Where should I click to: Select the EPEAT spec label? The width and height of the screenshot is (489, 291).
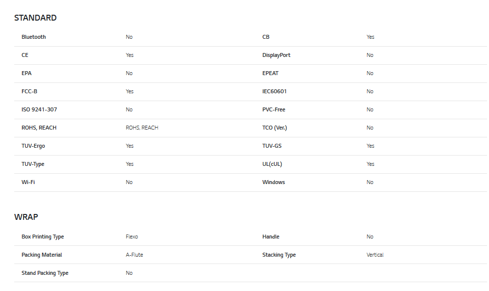[x=271, y=73]
